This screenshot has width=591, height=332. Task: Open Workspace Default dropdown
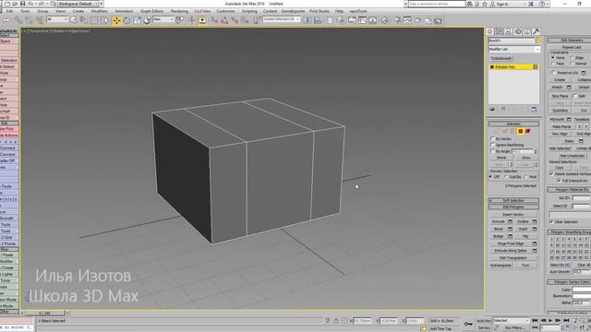[77, 4]
